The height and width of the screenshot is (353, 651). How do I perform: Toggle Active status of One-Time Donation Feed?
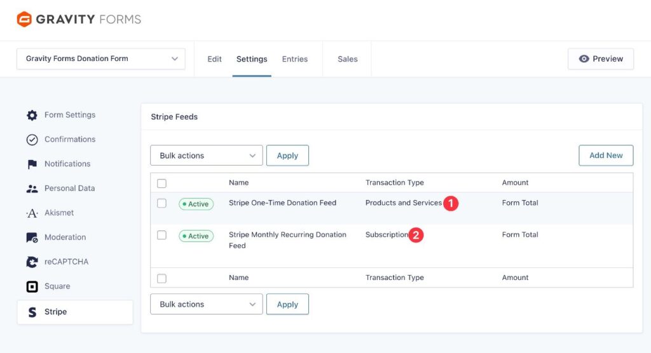(196, 204)
